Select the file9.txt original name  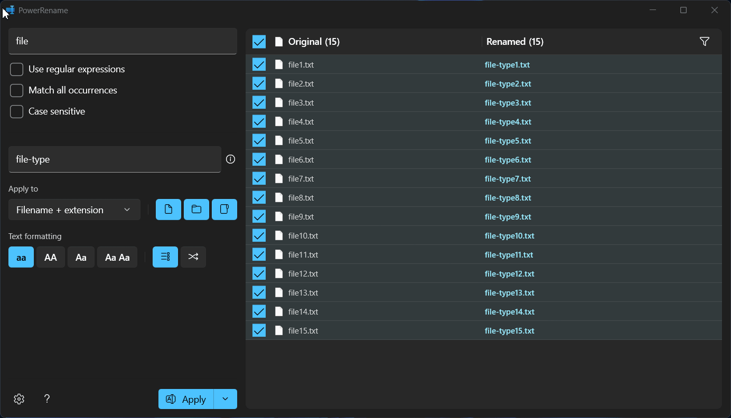point(301,216)
